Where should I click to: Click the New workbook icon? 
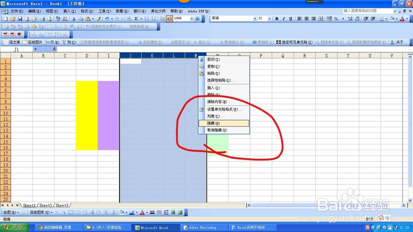coord(6,19)
